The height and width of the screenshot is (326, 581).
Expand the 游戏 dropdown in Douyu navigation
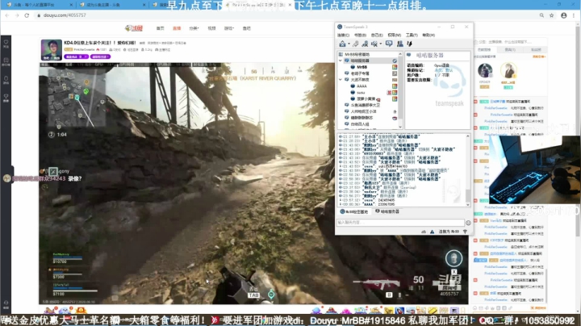pyautogui.click(x=229, y=28)
